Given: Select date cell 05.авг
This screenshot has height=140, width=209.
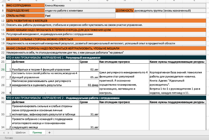Looking at the screenshot, I should pos(89,75).
